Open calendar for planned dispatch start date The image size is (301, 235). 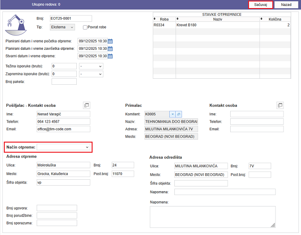pos(110,41)
